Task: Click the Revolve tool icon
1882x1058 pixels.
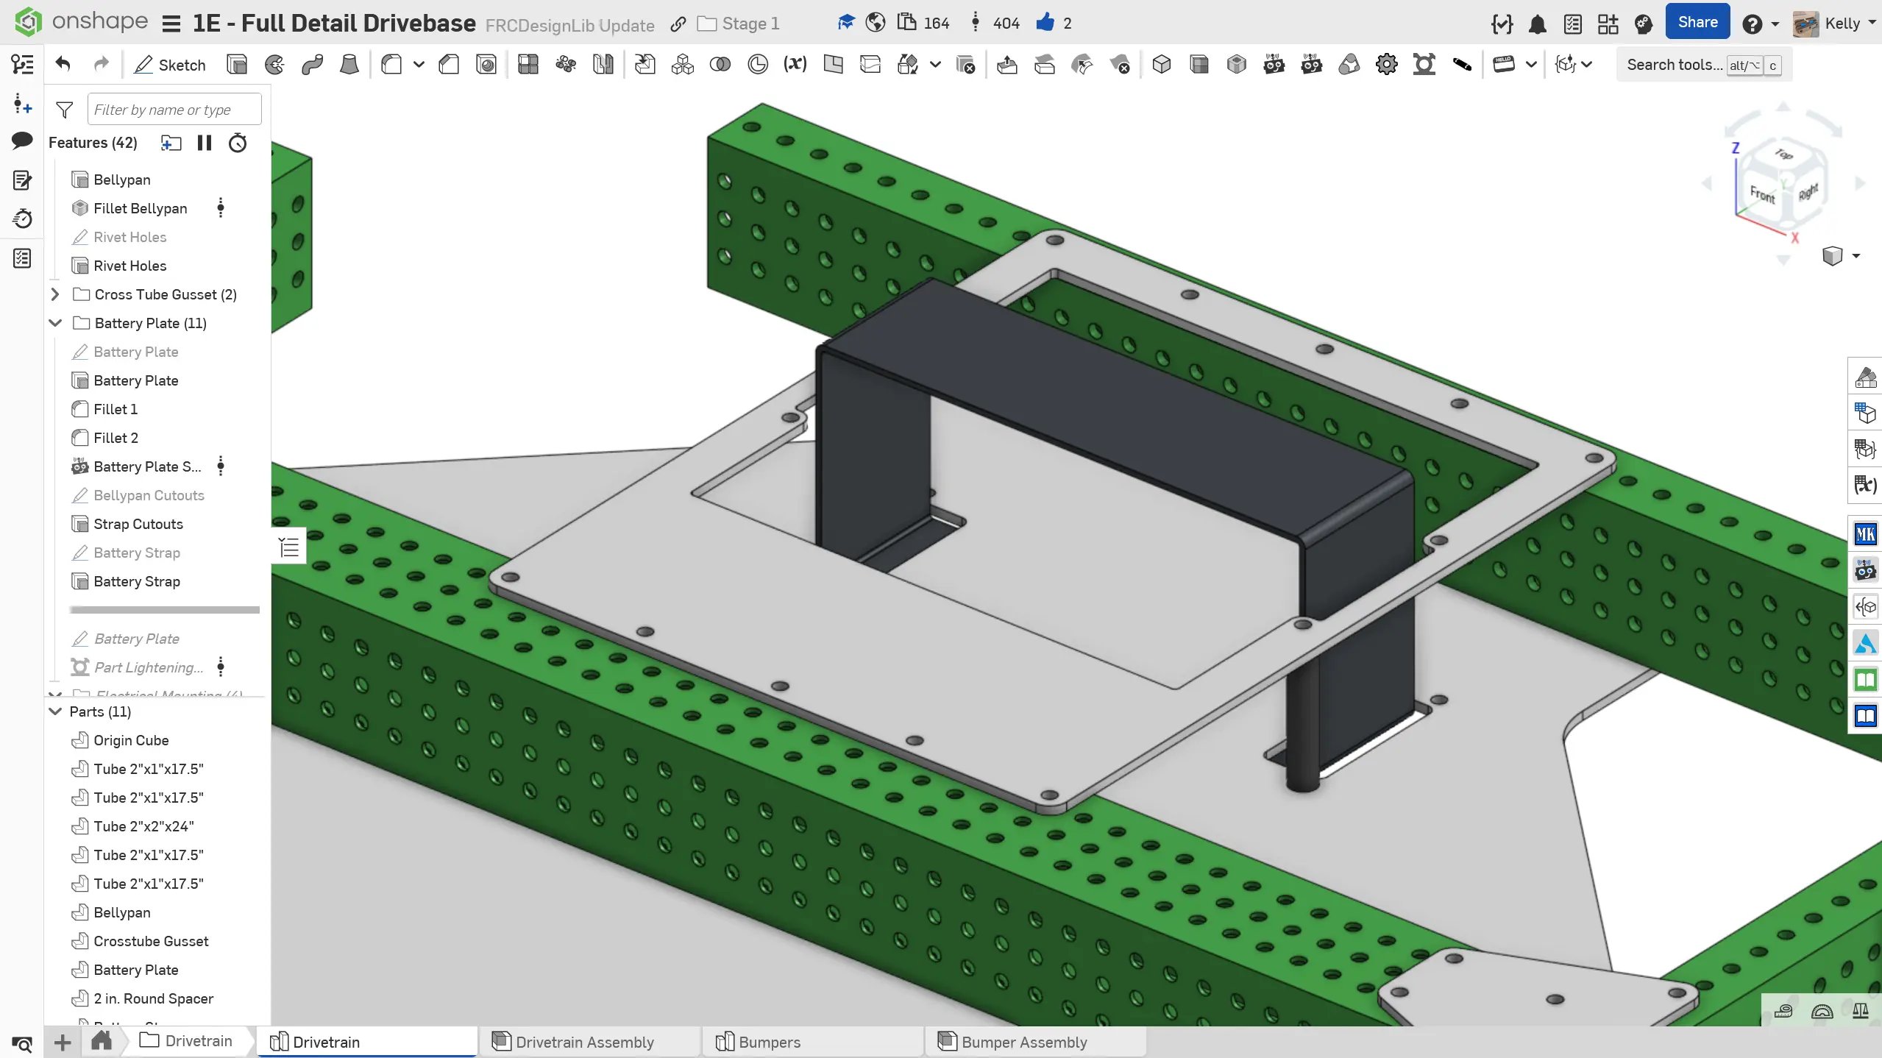Action: pos(274,65)
